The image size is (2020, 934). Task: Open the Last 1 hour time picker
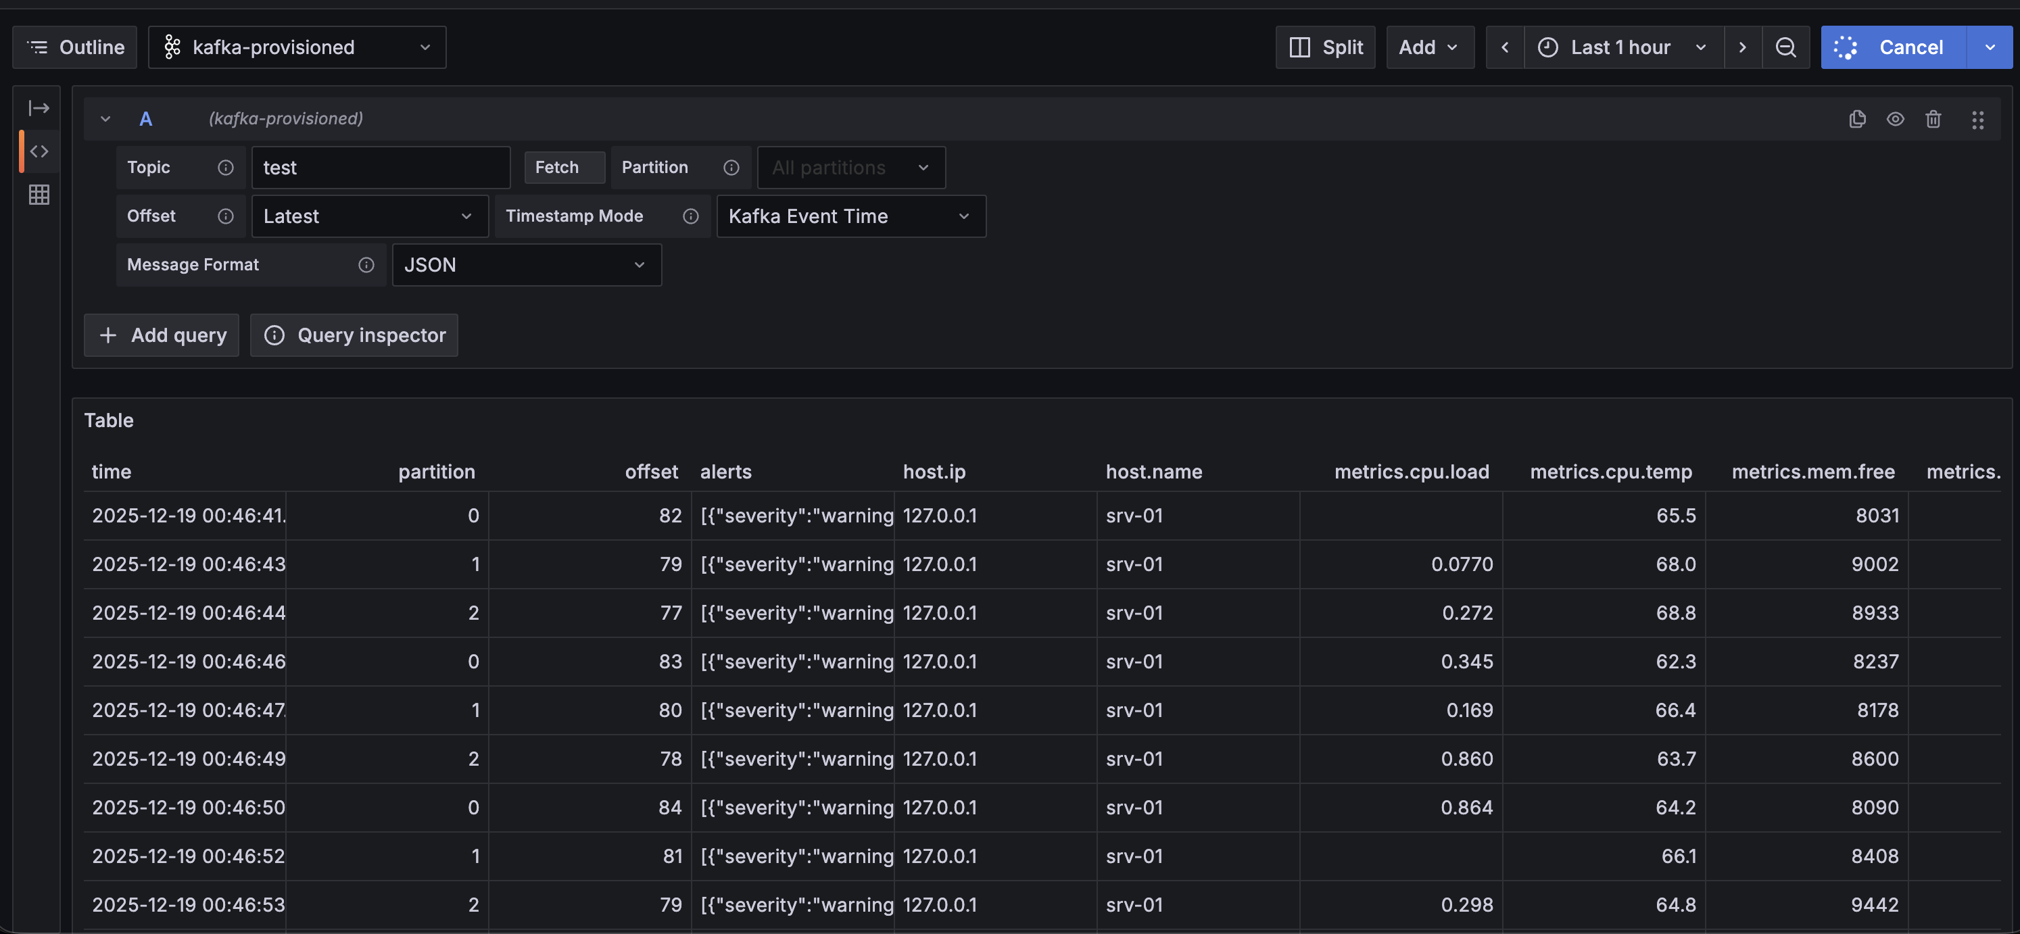tap(1623, 47)
